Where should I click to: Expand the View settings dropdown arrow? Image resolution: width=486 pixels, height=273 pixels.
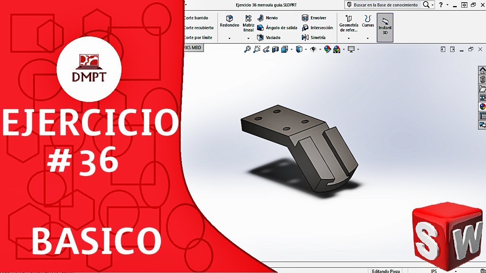[x=358, y=49]
